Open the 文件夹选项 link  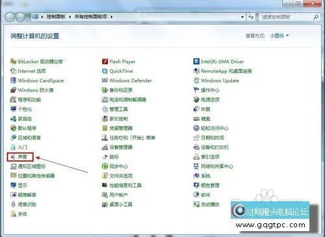[121, 176]
